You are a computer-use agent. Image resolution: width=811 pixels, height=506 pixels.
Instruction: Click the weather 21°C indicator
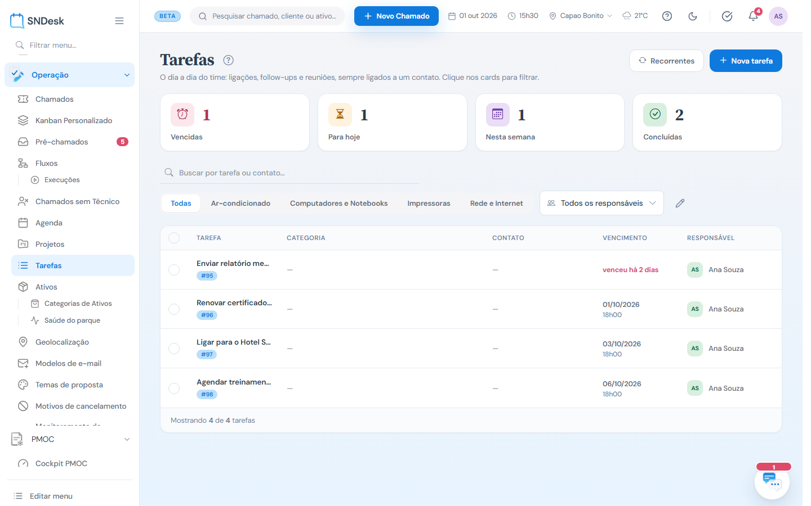[x=635, y=16]
